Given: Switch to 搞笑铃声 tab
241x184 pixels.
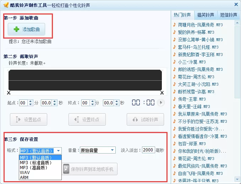Looking at the screenshot, I should point(206,15).
